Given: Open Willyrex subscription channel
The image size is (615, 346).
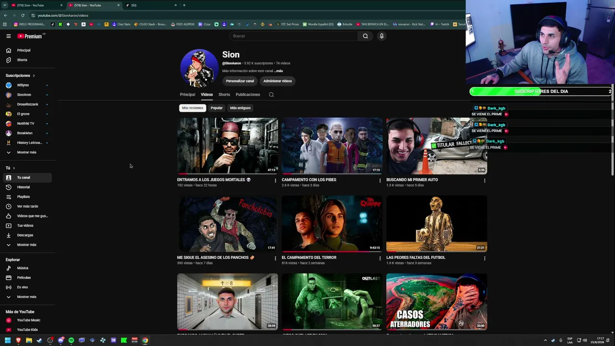Looking at the screenshot, I should 27,85.
